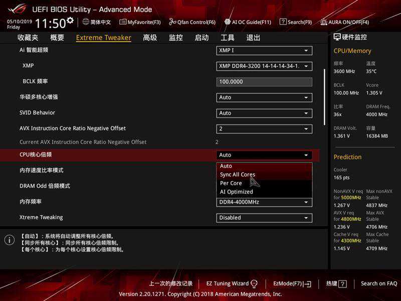Click the language globe icon
Screen dimensions: 401x301
coord(86,22)
